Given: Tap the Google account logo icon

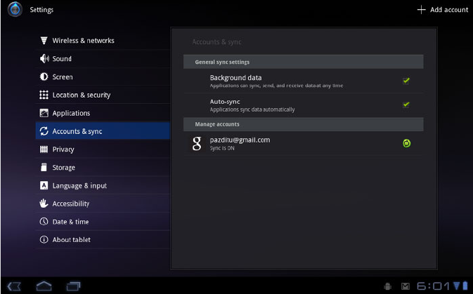Looking at the screenshot, I should [197, 144].
